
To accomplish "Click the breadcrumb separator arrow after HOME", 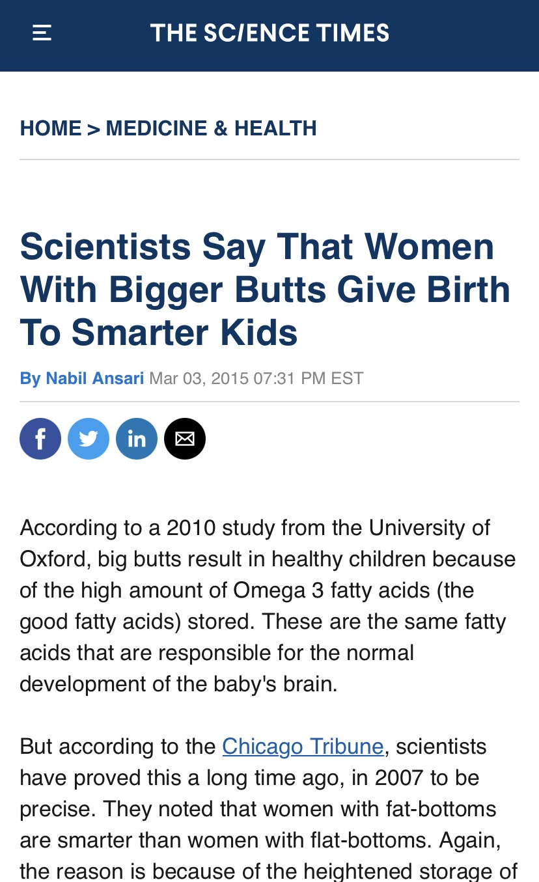I will pyautogui.click(x=94, y=129).
